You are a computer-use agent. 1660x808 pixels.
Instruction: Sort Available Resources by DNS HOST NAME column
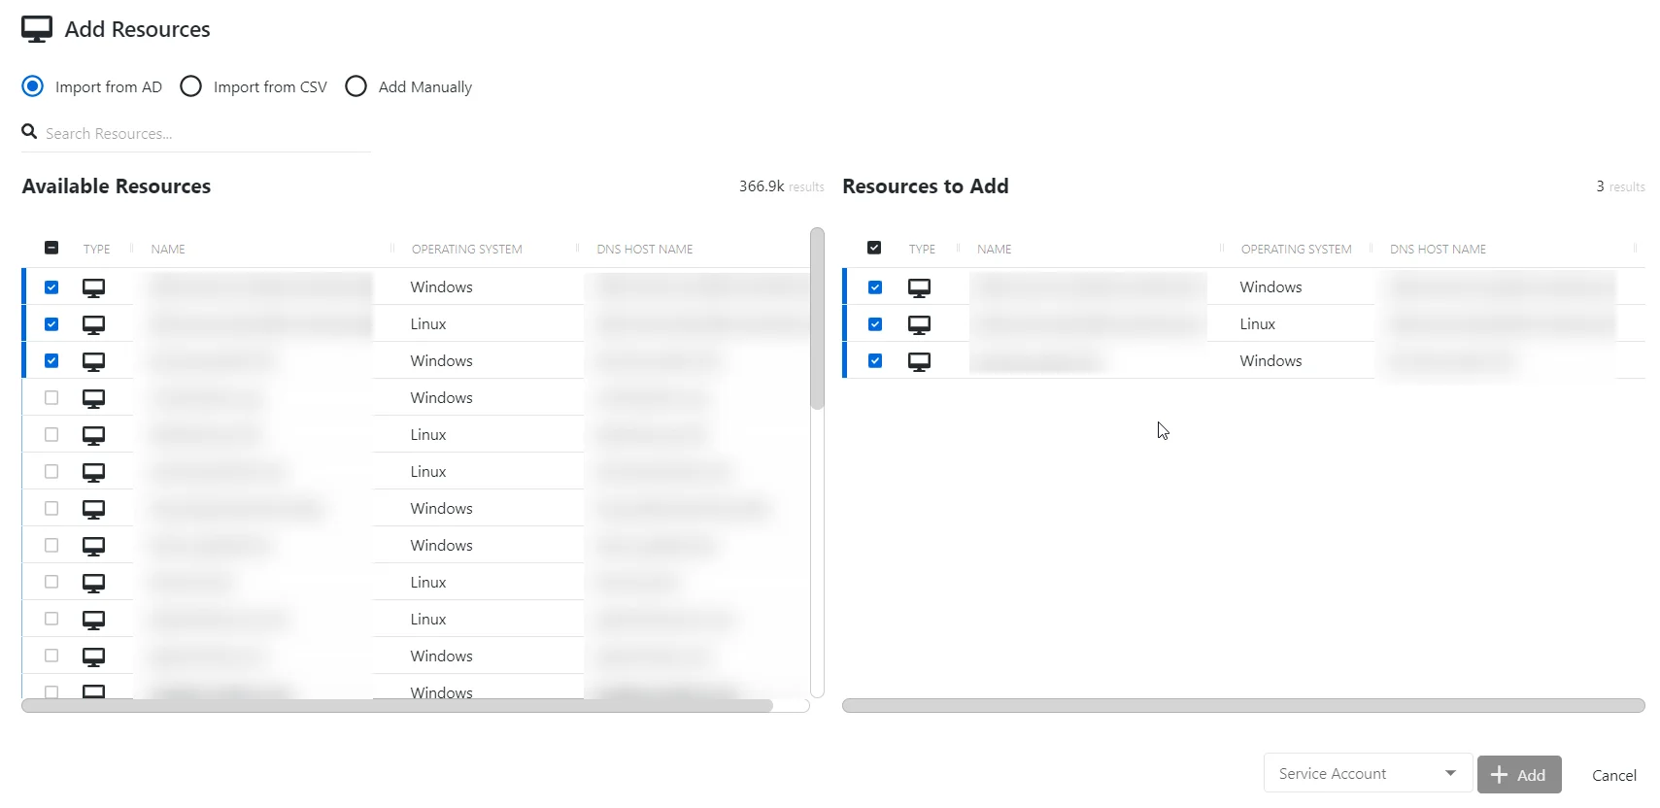click(645, 250)
